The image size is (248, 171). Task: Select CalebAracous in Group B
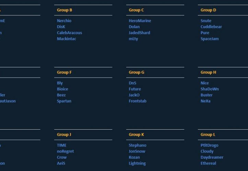tap(69, 33)
